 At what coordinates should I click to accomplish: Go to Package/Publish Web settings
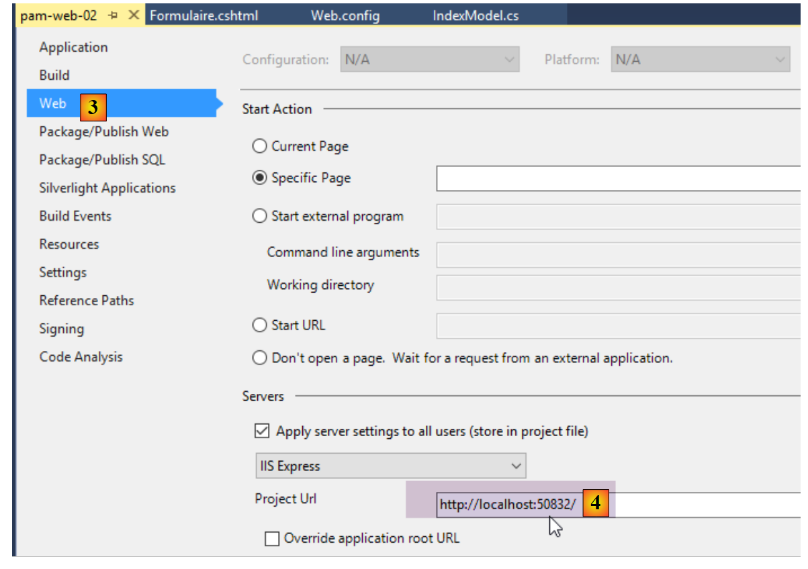(104, 132)
